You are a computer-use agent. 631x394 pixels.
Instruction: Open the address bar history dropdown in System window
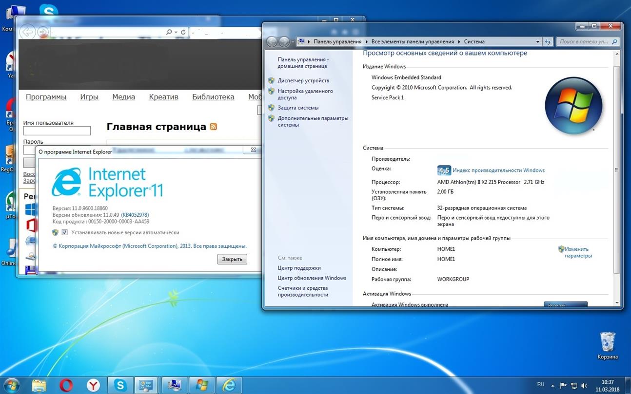pos(538,42)
